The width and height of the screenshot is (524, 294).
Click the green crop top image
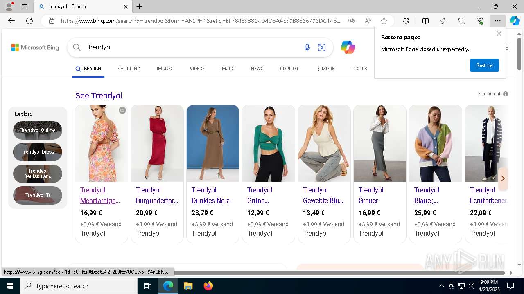pos(269,143)
